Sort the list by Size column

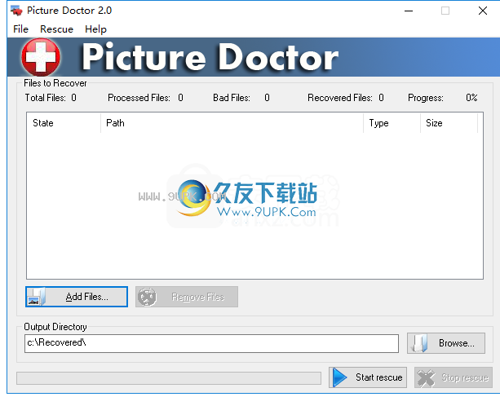(x=449, y=123)
